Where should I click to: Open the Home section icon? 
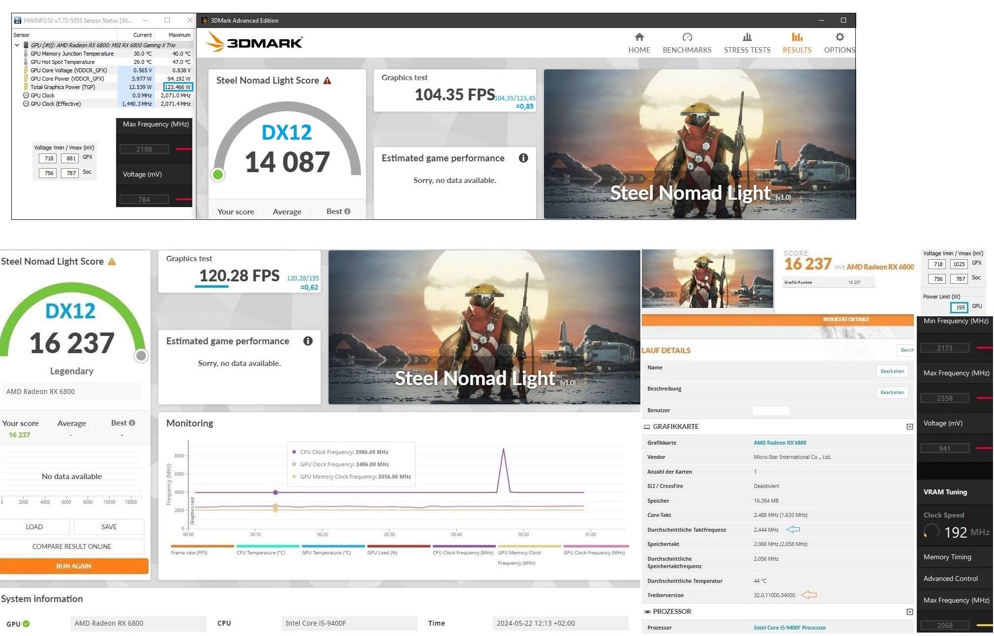coord(639,37)
